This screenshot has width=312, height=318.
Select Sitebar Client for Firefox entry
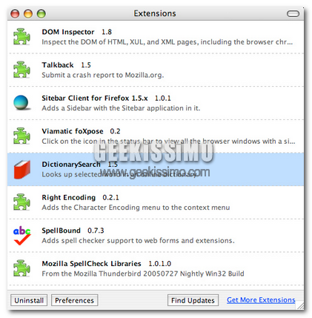(x=156, y=103)
